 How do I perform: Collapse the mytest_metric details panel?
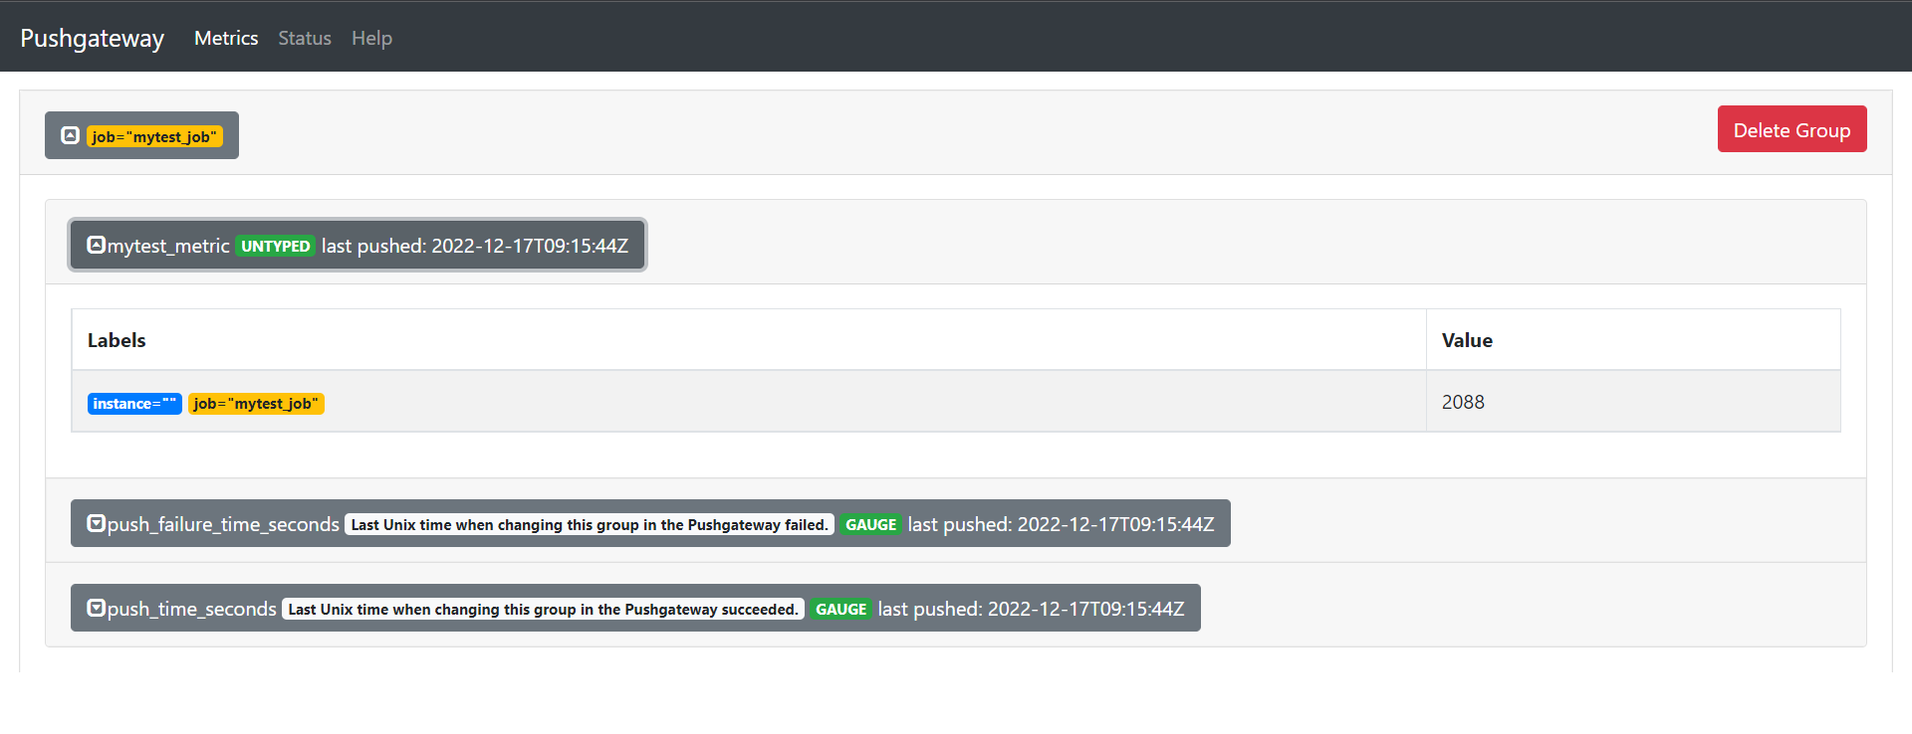[x=358, y=245]
